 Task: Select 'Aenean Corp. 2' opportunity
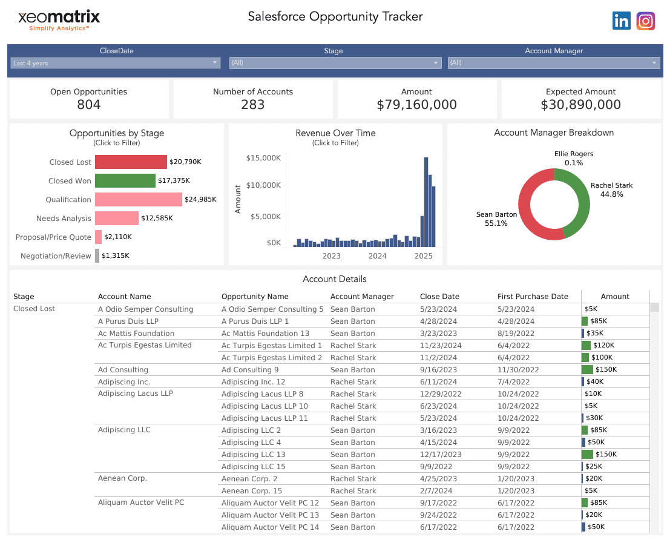tap(249, 479)
